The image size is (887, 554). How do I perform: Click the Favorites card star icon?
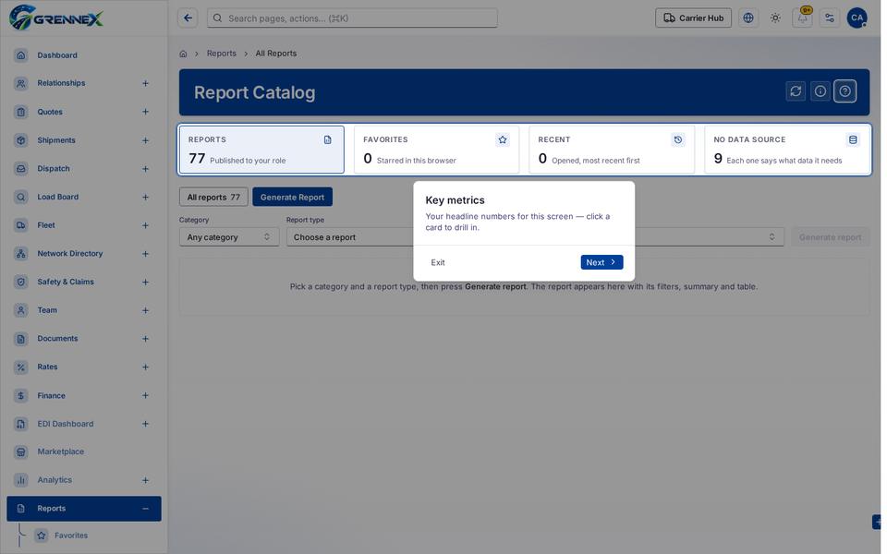[x=503, y=139]
